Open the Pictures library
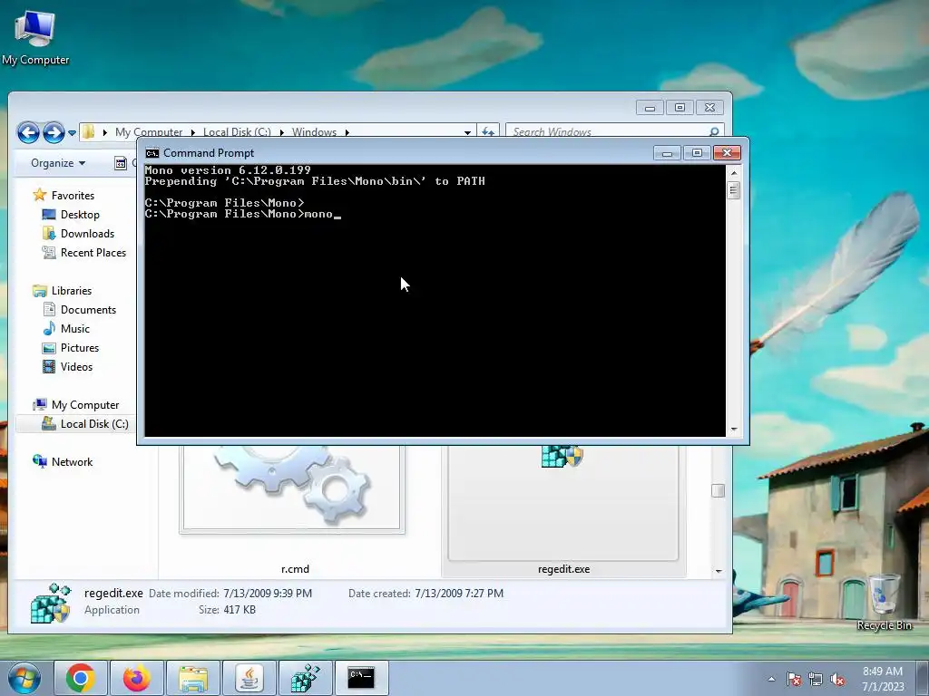Image resolution: width=929 pixels, height=696 pixels. pyautogui.click(x=71, y=347)
